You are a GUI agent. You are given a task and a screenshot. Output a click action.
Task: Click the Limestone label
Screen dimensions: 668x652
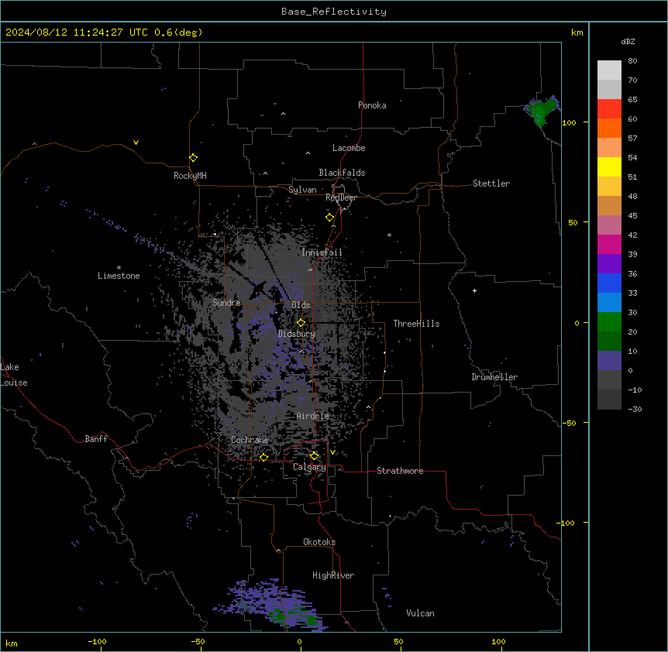(x=119, y=276)
